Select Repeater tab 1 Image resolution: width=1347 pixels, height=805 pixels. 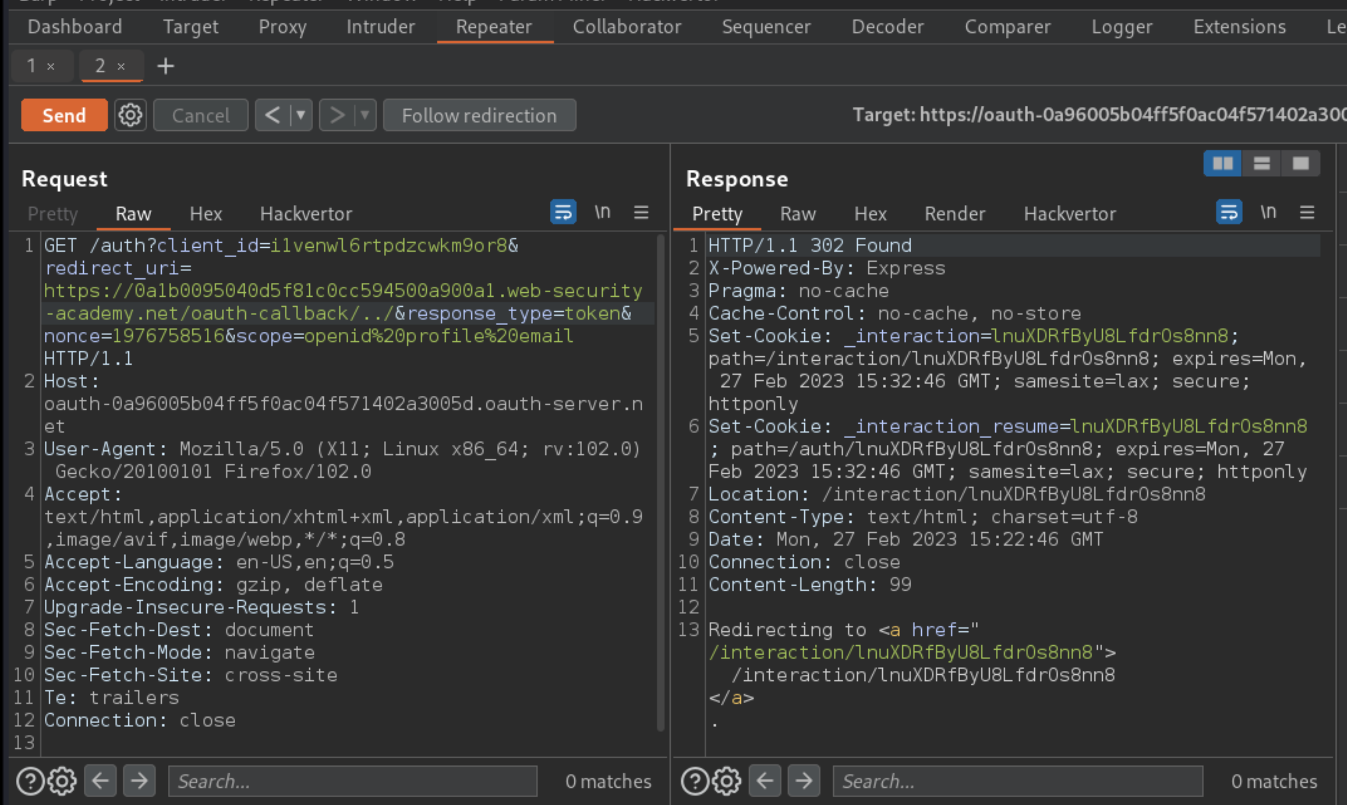(x=31, y=66)
